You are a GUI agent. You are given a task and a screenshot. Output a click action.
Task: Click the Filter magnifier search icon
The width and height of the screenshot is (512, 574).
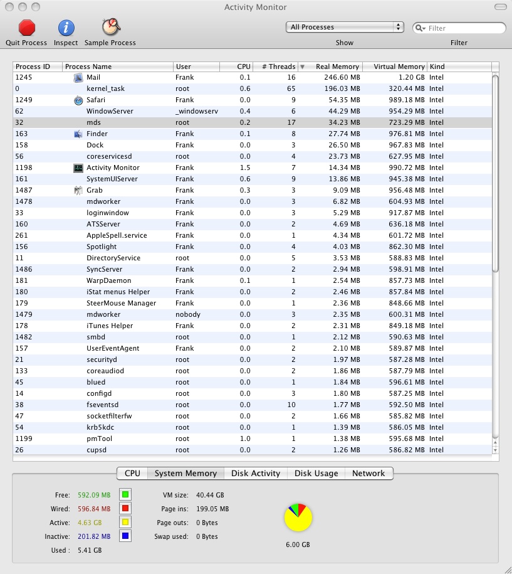click(x=420, y=28)
